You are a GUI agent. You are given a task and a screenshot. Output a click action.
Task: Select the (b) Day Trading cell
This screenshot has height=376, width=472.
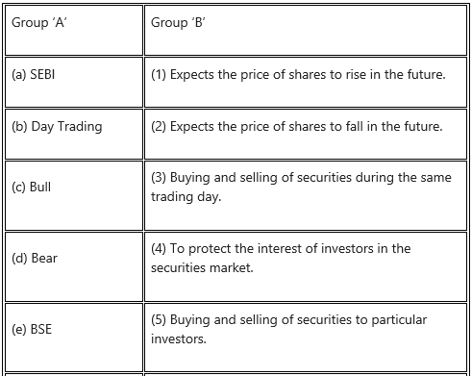74,135
